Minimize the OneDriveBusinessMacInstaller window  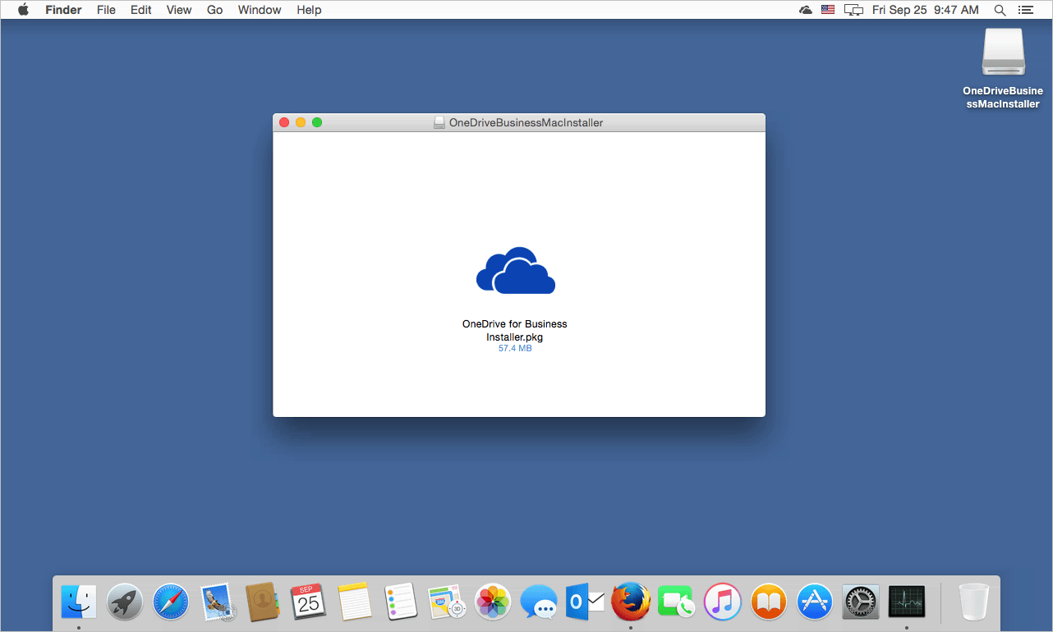pos(301,123)
